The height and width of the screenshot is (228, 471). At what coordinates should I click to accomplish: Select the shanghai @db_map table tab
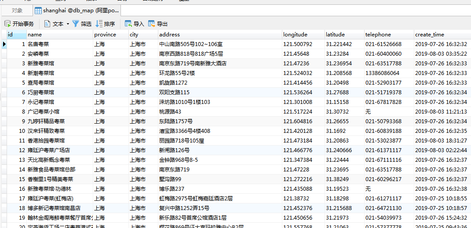77,11
